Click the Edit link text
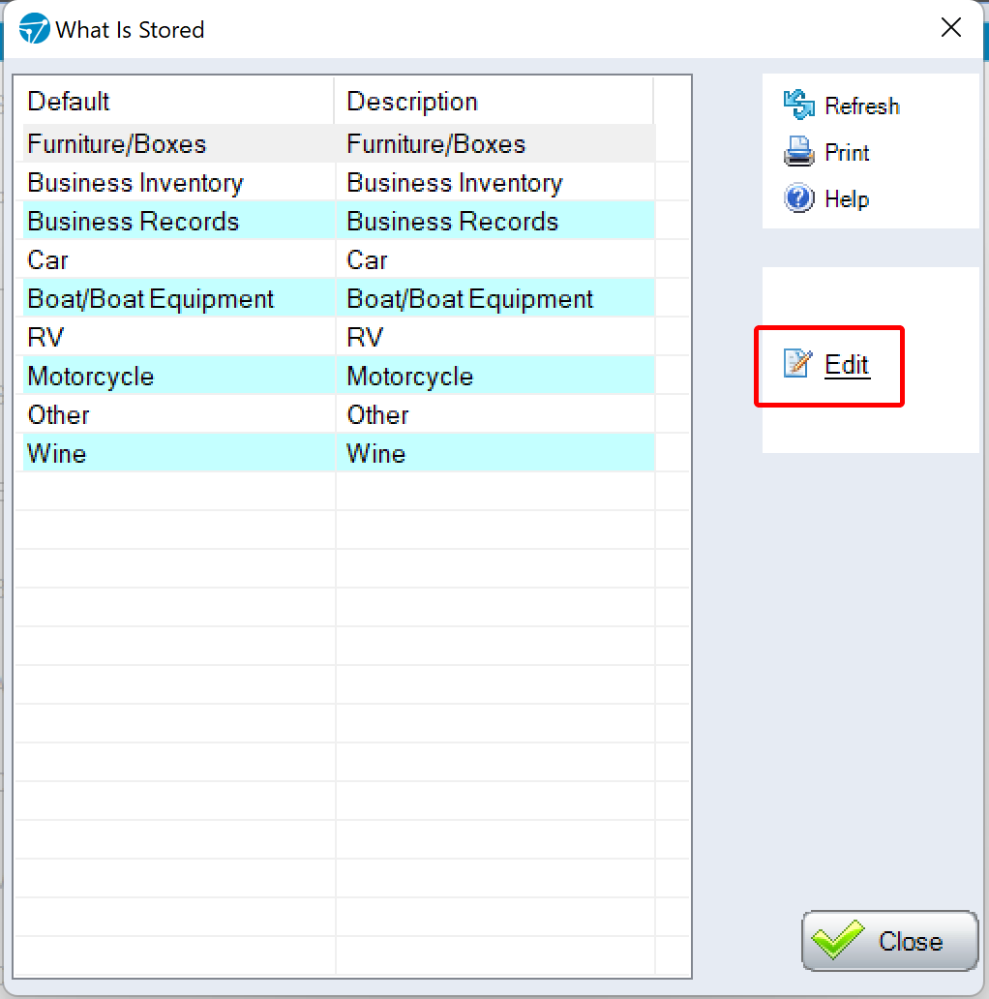 pos(847,364)
